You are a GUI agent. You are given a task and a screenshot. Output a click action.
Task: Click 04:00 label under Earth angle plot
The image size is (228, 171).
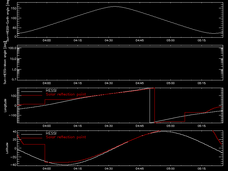[47, 40]
